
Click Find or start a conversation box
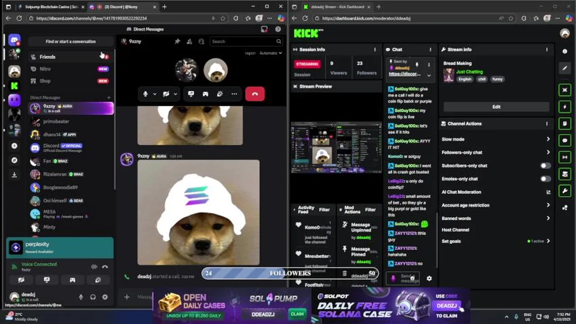tap(71, 41)
